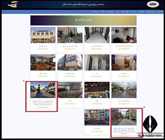This screenshot has width=165, height=140.
Task: Open the apartment block with garden photo
Action: tap(97, 117)
